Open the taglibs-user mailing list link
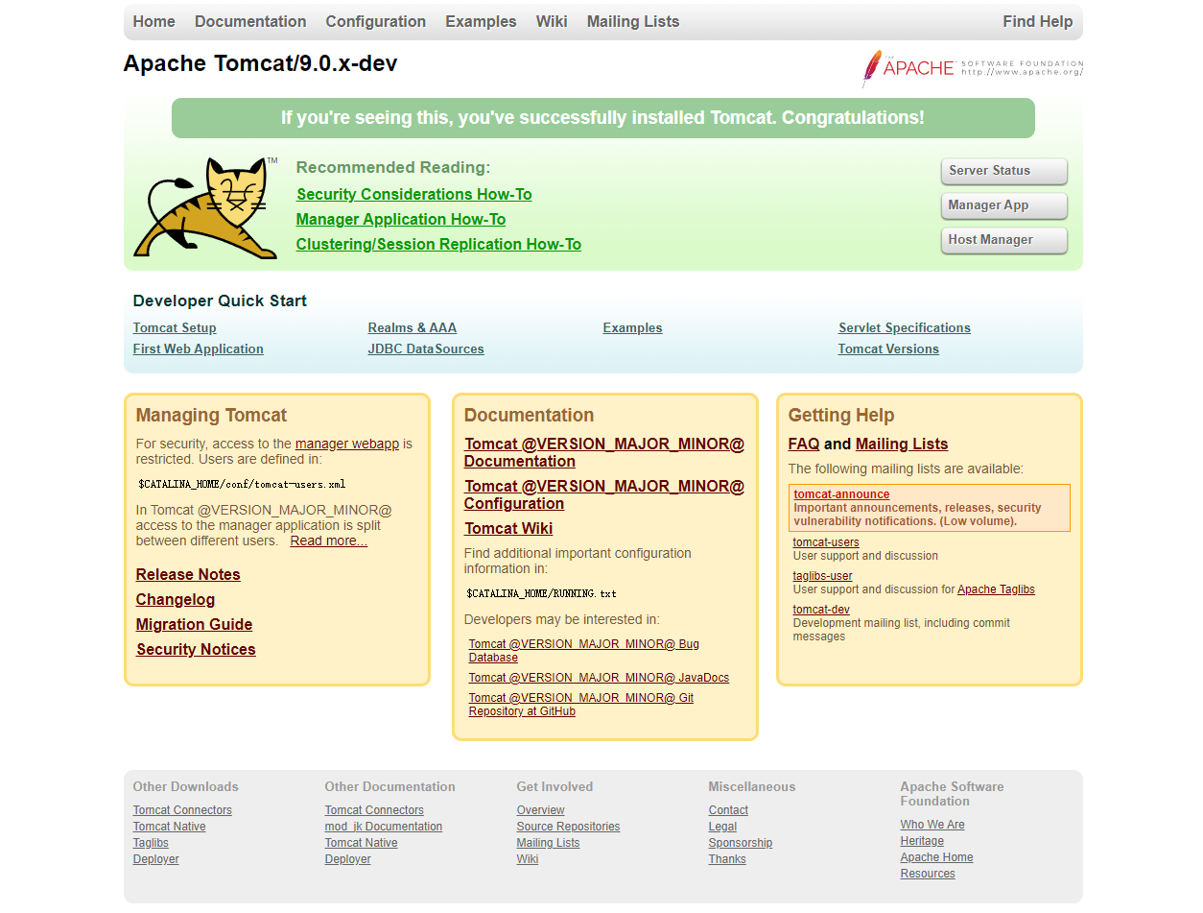The image size is (1203, 913). (x=823, y=576)
